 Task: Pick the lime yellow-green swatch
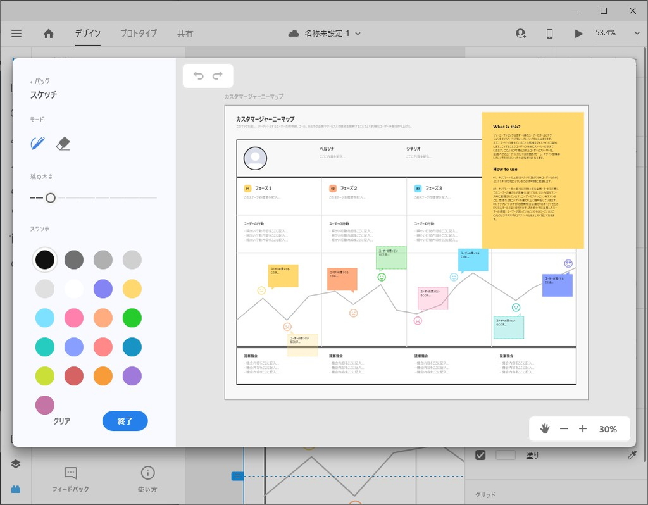point(45,376)
